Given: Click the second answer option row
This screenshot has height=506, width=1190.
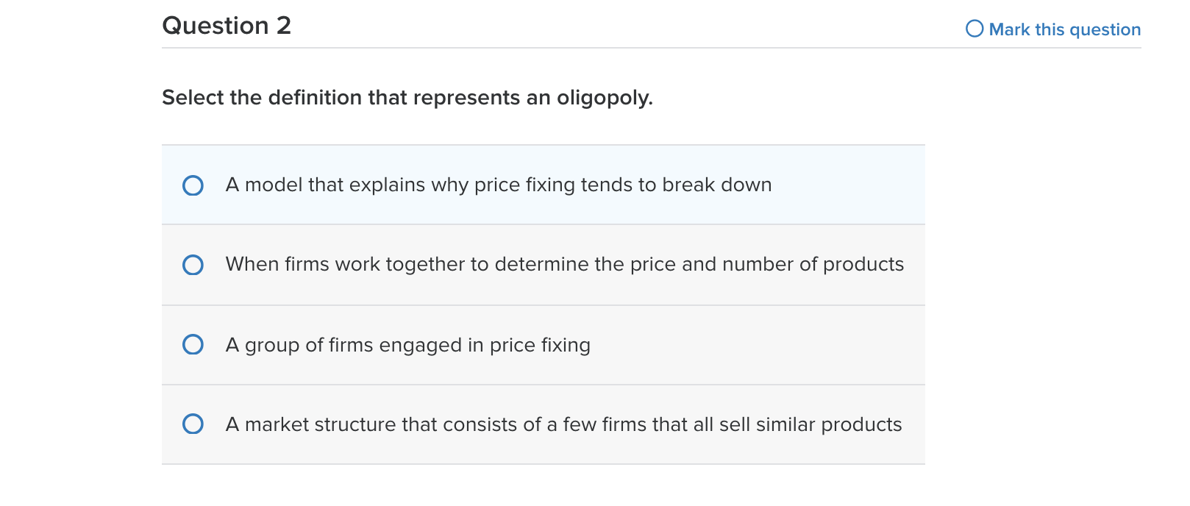Looking at the screenshot, I should 544,266.
